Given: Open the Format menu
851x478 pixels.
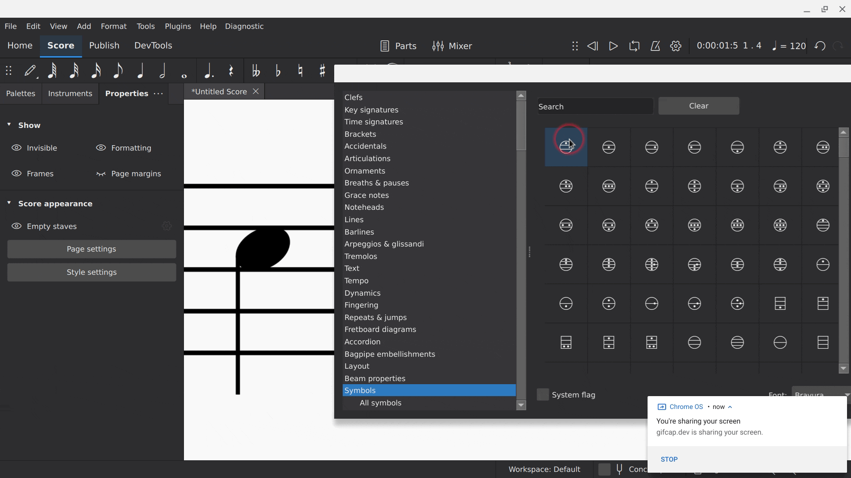Looking at the screenshot, I should tap(113, 26).
